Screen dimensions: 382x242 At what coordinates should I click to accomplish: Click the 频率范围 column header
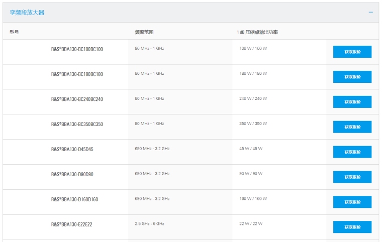point(144,32)
